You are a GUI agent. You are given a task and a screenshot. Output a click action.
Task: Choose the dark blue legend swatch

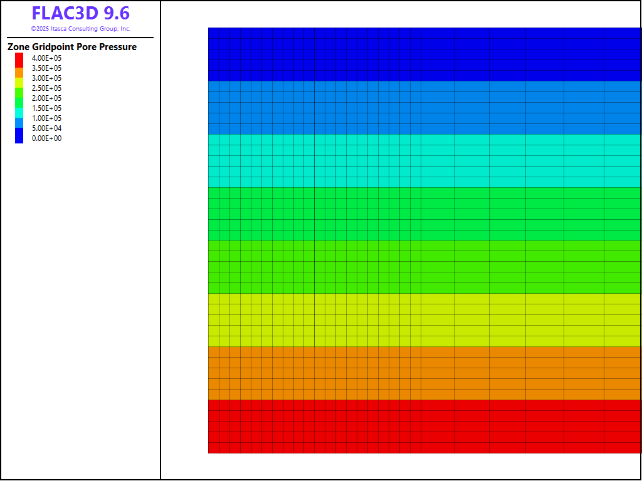19,135
